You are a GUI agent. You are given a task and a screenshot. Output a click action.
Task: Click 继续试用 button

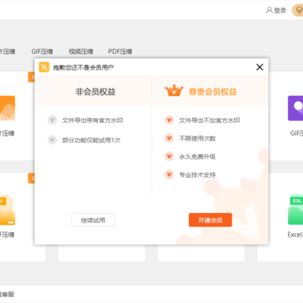click(93, 220)
